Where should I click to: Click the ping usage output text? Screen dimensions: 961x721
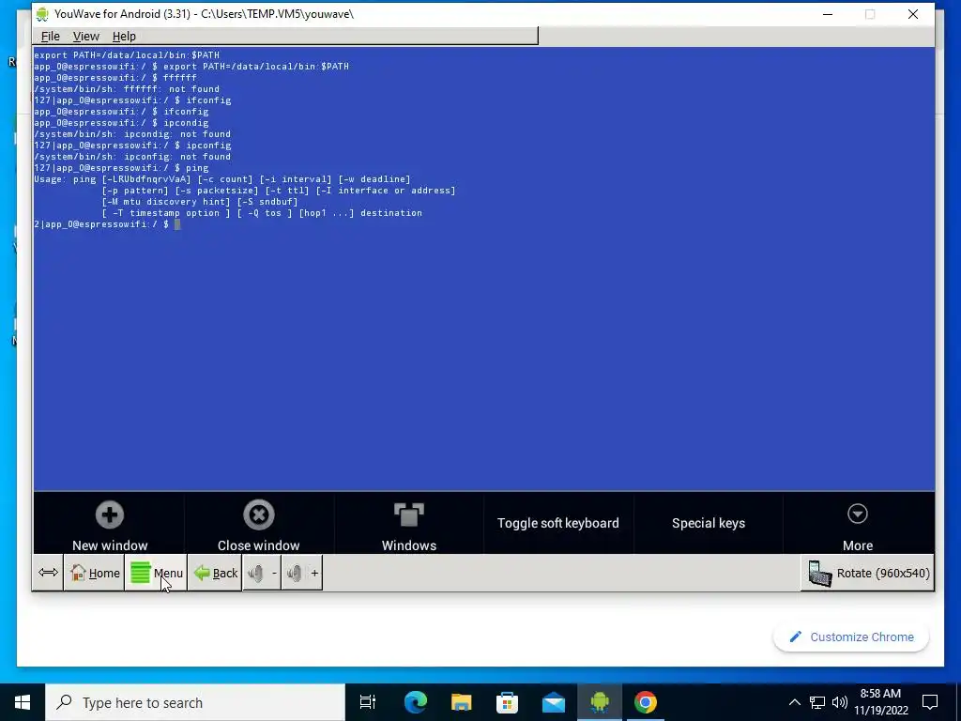click(245, 196)
